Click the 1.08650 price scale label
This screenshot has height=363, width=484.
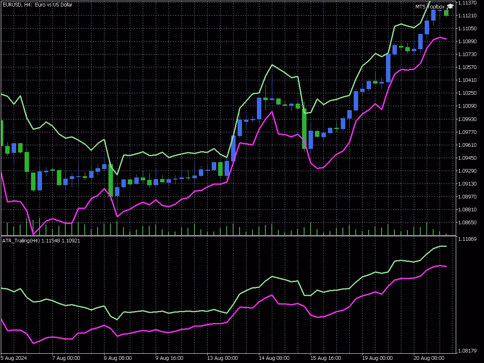[467, 223]
